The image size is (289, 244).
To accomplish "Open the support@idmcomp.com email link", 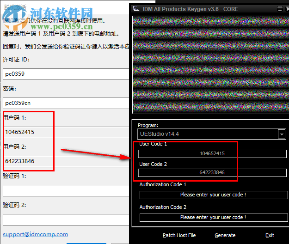I will click(36, 234).
